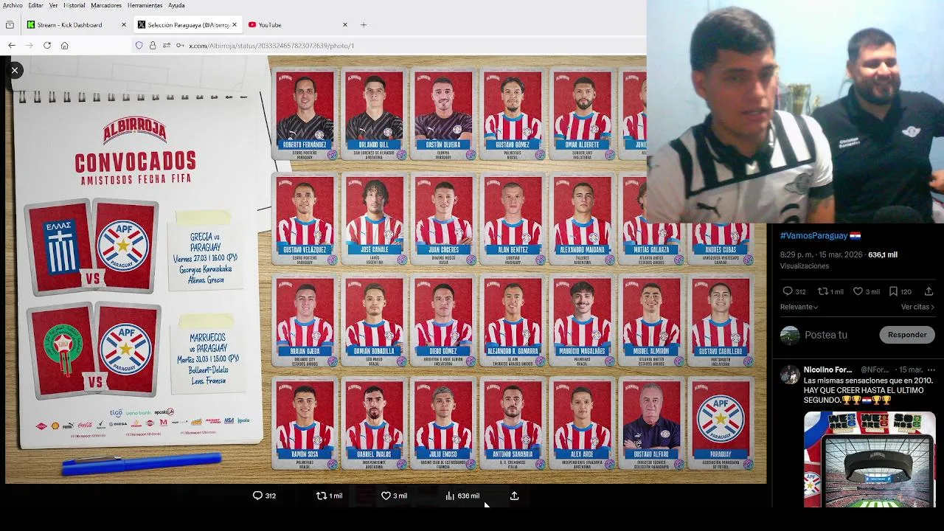Click the Postea tu respuesta field
The width and height of the screenshot is (944, 531).
[x=826, y=335]
